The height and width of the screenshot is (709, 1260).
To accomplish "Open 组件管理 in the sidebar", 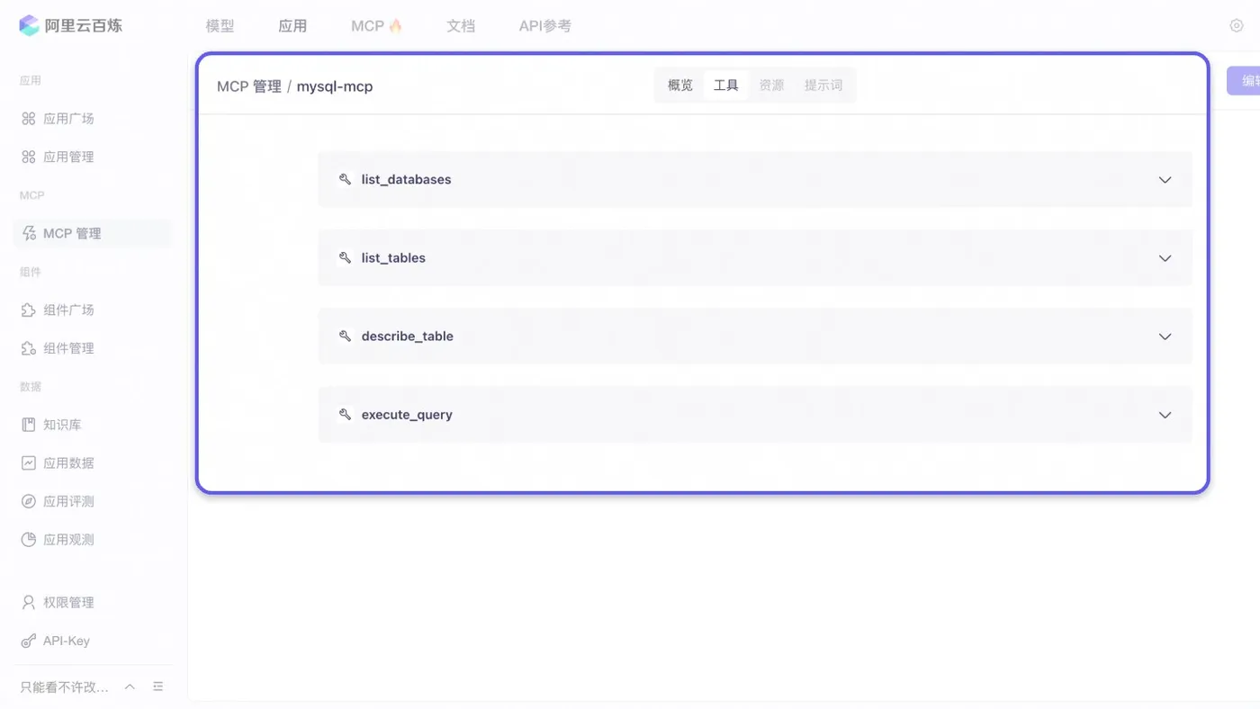I will click(68, 348).
